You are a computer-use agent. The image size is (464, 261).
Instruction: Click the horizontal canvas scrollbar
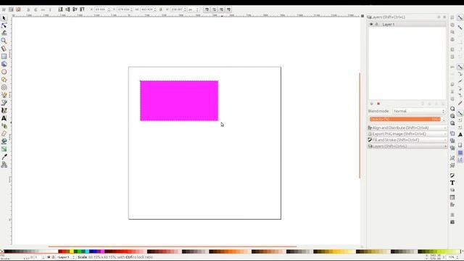pos(173,246)
